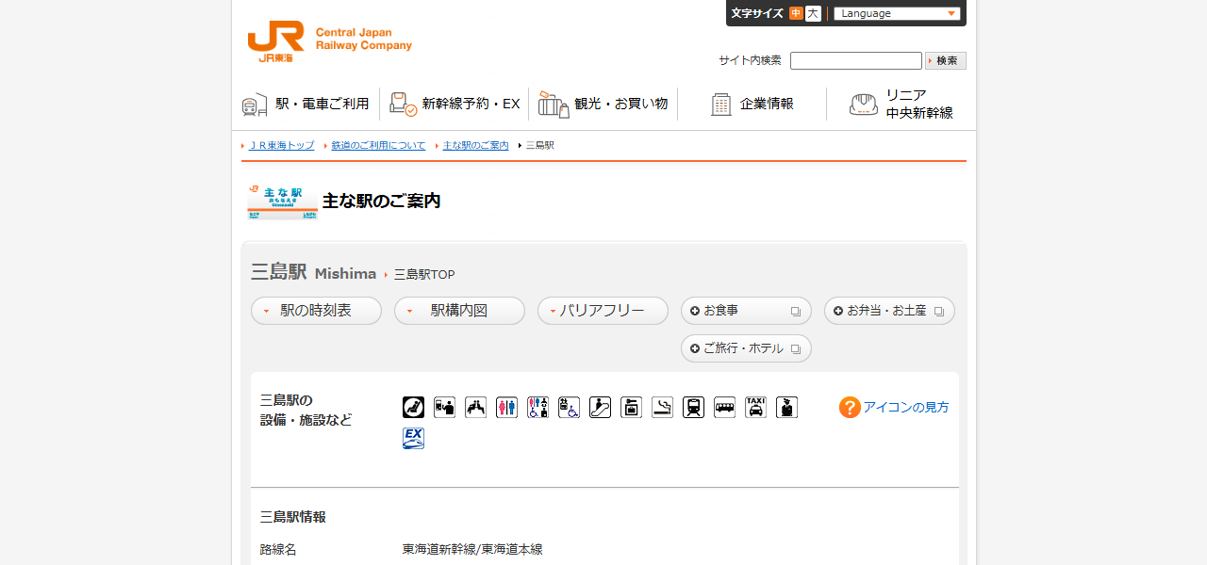Click the 三島駅情報 heading

pos(293,517)
